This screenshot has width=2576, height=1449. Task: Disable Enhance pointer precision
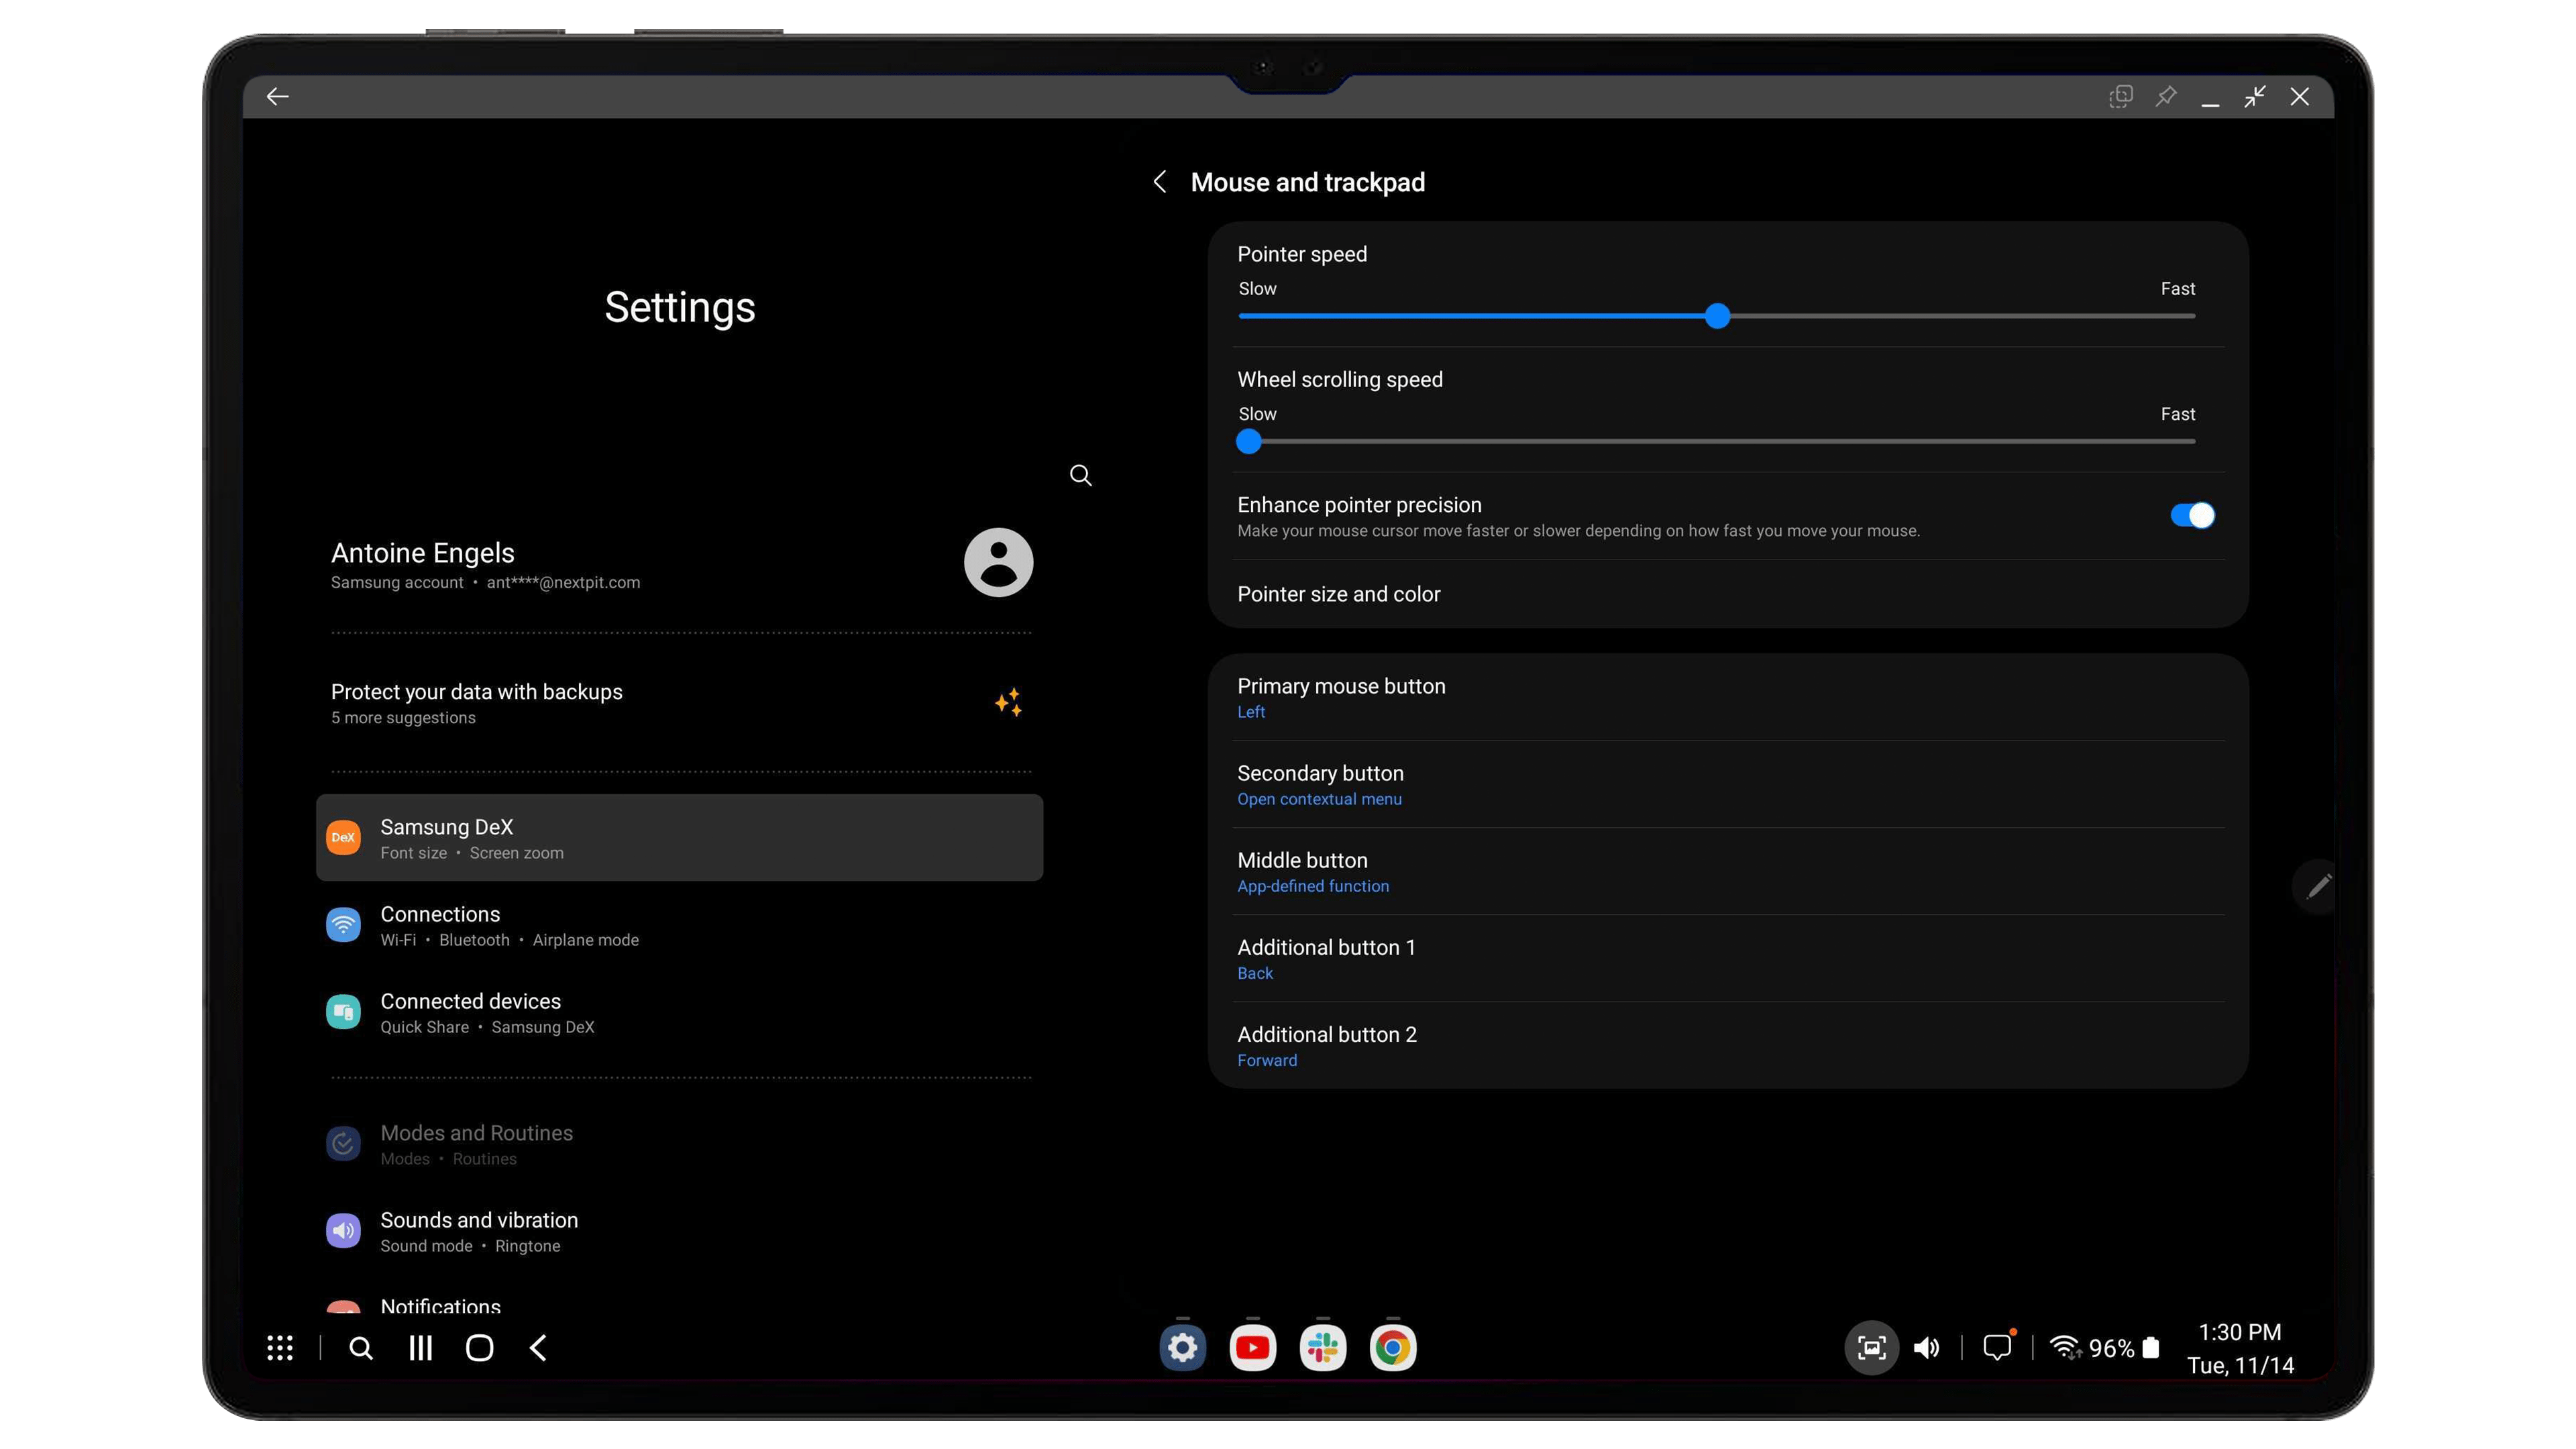(2193, 515)
